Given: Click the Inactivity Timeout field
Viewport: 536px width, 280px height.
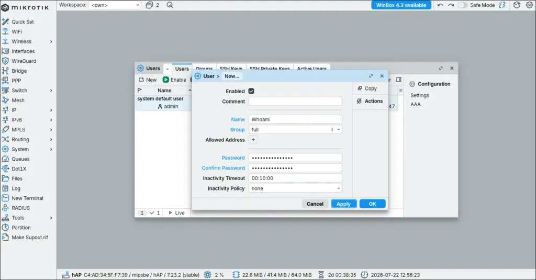Looking at the screenshot, I should click(295, 178).
